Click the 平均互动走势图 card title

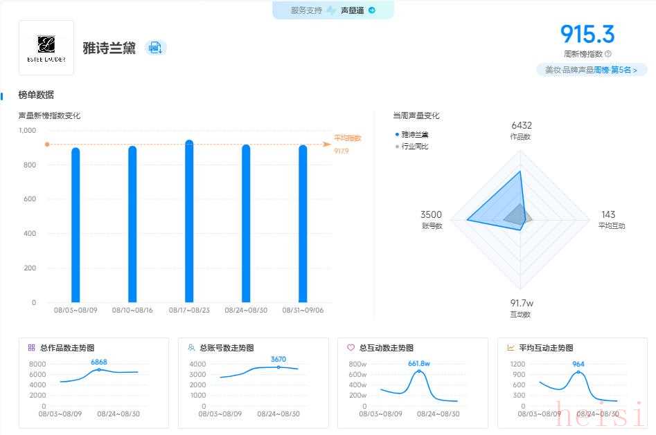(x=546, y=348)
